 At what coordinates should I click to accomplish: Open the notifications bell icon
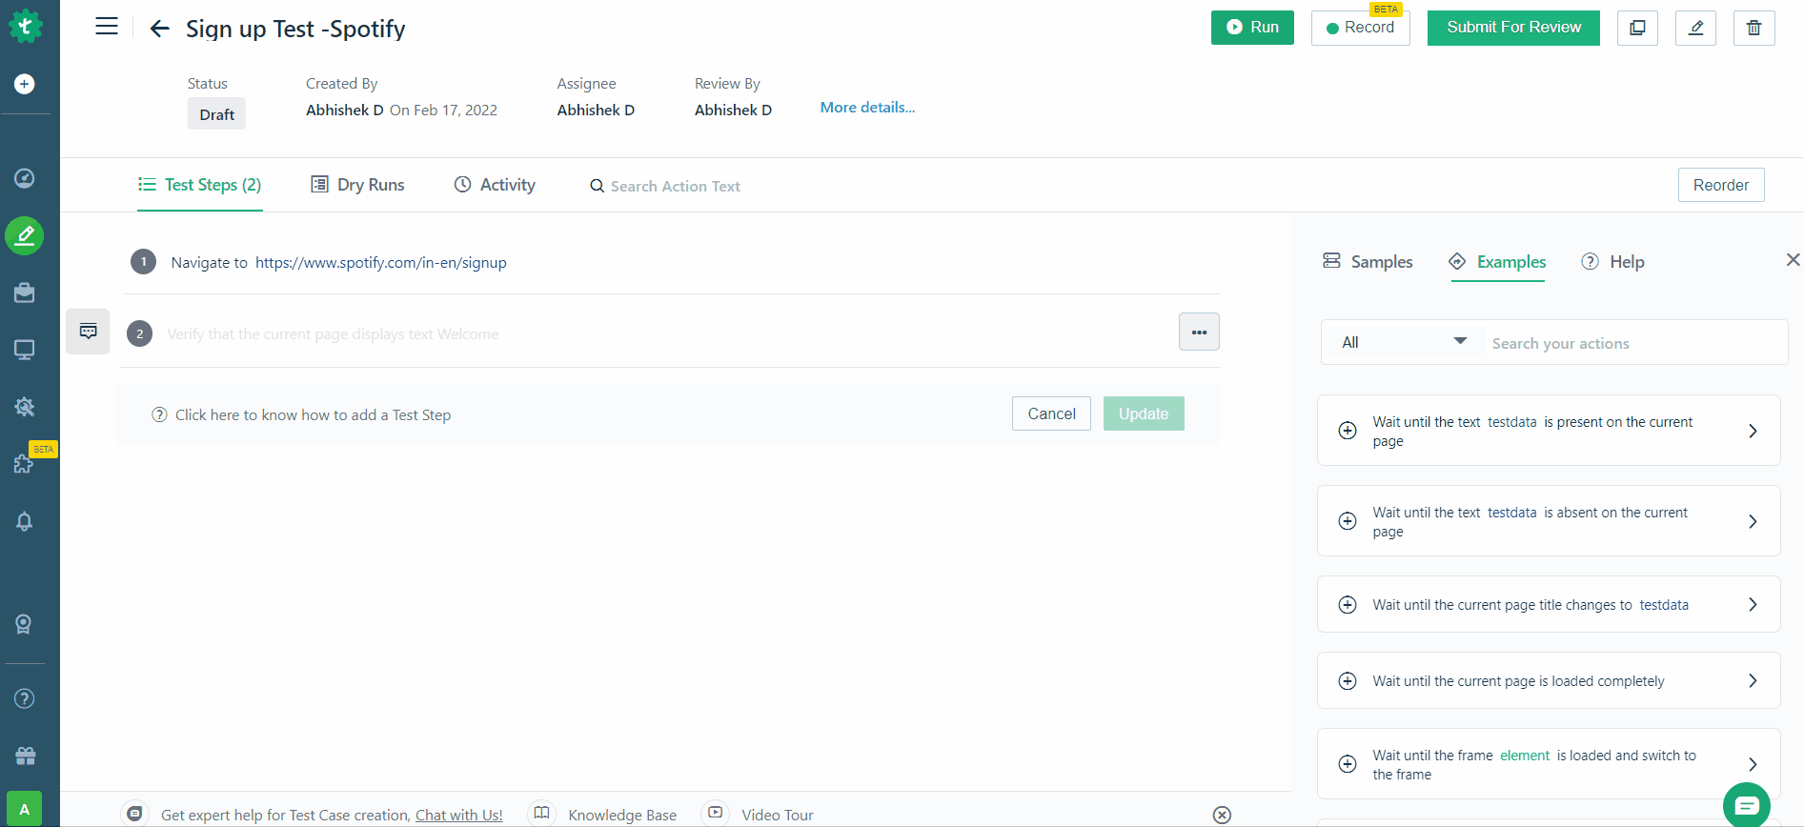tap(25, 521)
